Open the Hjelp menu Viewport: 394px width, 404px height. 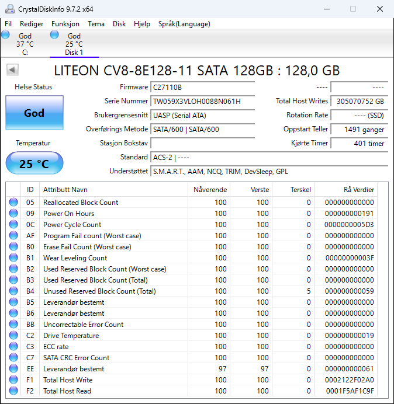(142, 24)
